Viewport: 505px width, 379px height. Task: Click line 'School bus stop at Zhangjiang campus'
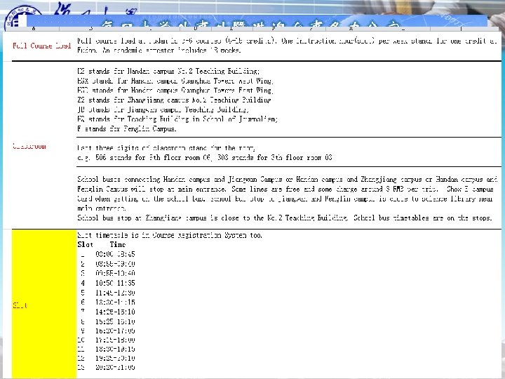point(285,218)
